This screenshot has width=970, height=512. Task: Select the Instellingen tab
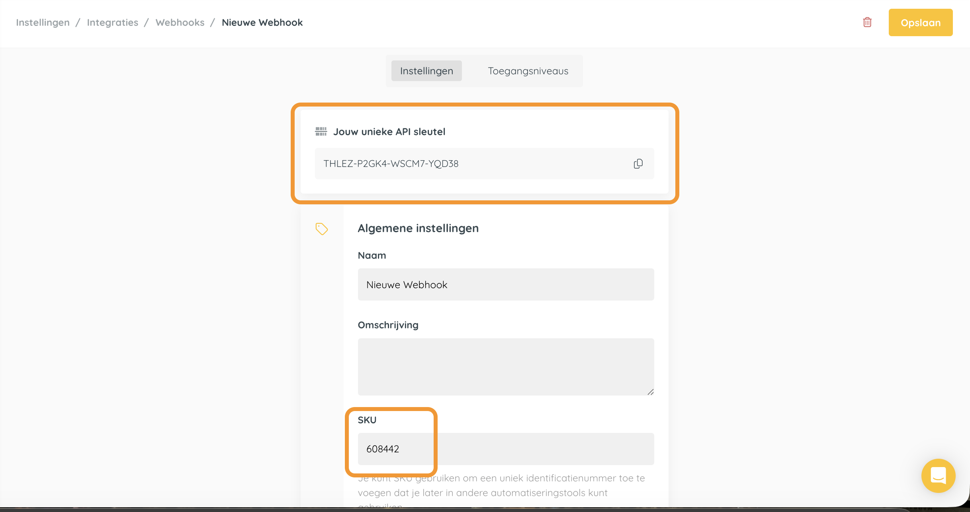pos(426,71)
